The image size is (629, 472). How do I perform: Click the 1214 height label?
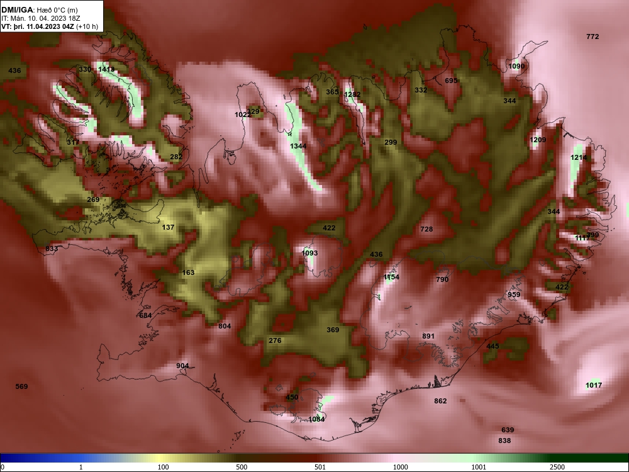(x=579, y=158)
